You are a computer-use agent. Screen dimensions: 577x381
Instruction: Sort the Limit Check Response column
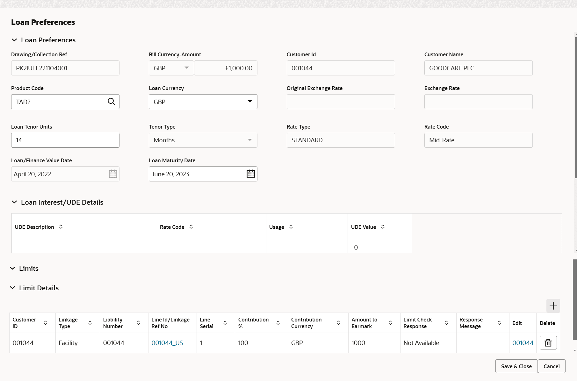coord(446,323)
